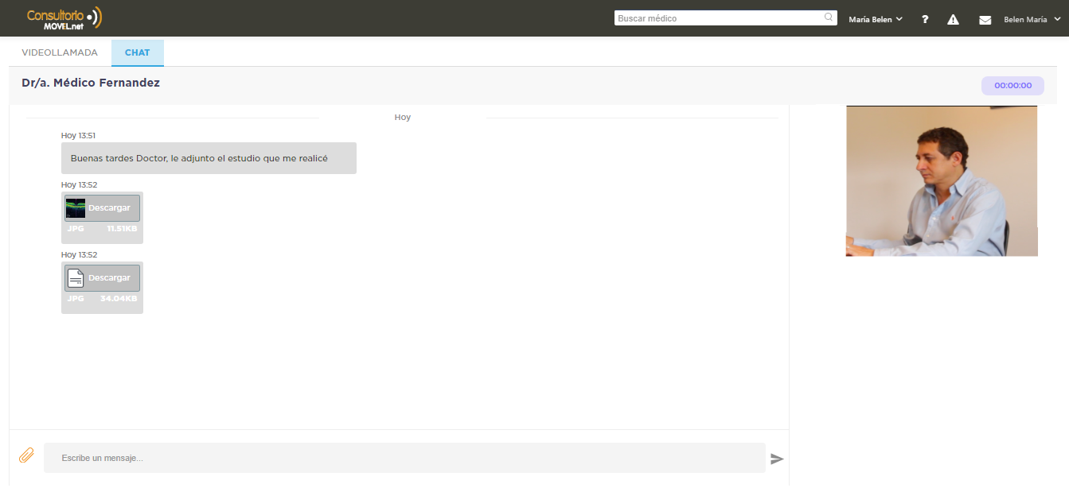Screen dimensions: 1069x492
Task: Download the 11.51KB JPG attachment
Action: (102, 208)
